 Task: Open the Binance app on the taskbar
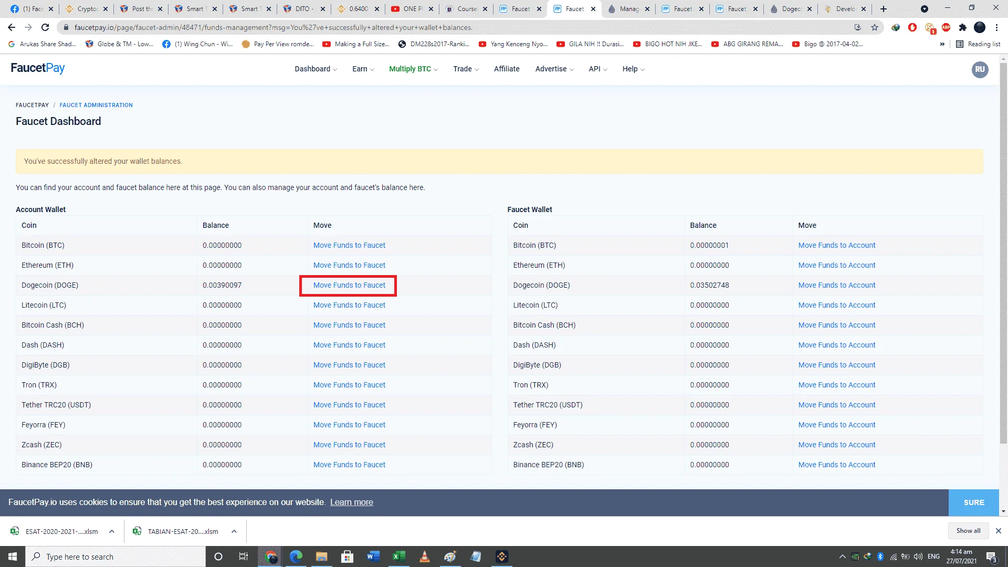tap(502, 556)
